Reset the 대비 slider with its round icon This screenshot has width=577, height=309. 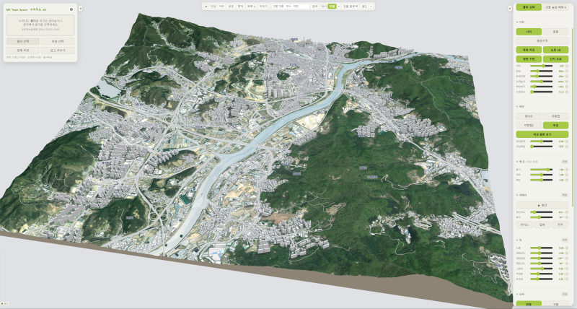tap(567, 175)
